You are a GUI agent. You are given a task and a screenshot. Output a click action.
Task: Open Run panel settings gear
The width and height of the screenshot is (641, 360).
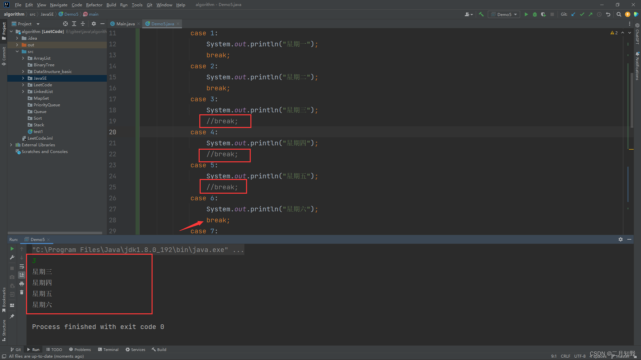click(621, 239)
